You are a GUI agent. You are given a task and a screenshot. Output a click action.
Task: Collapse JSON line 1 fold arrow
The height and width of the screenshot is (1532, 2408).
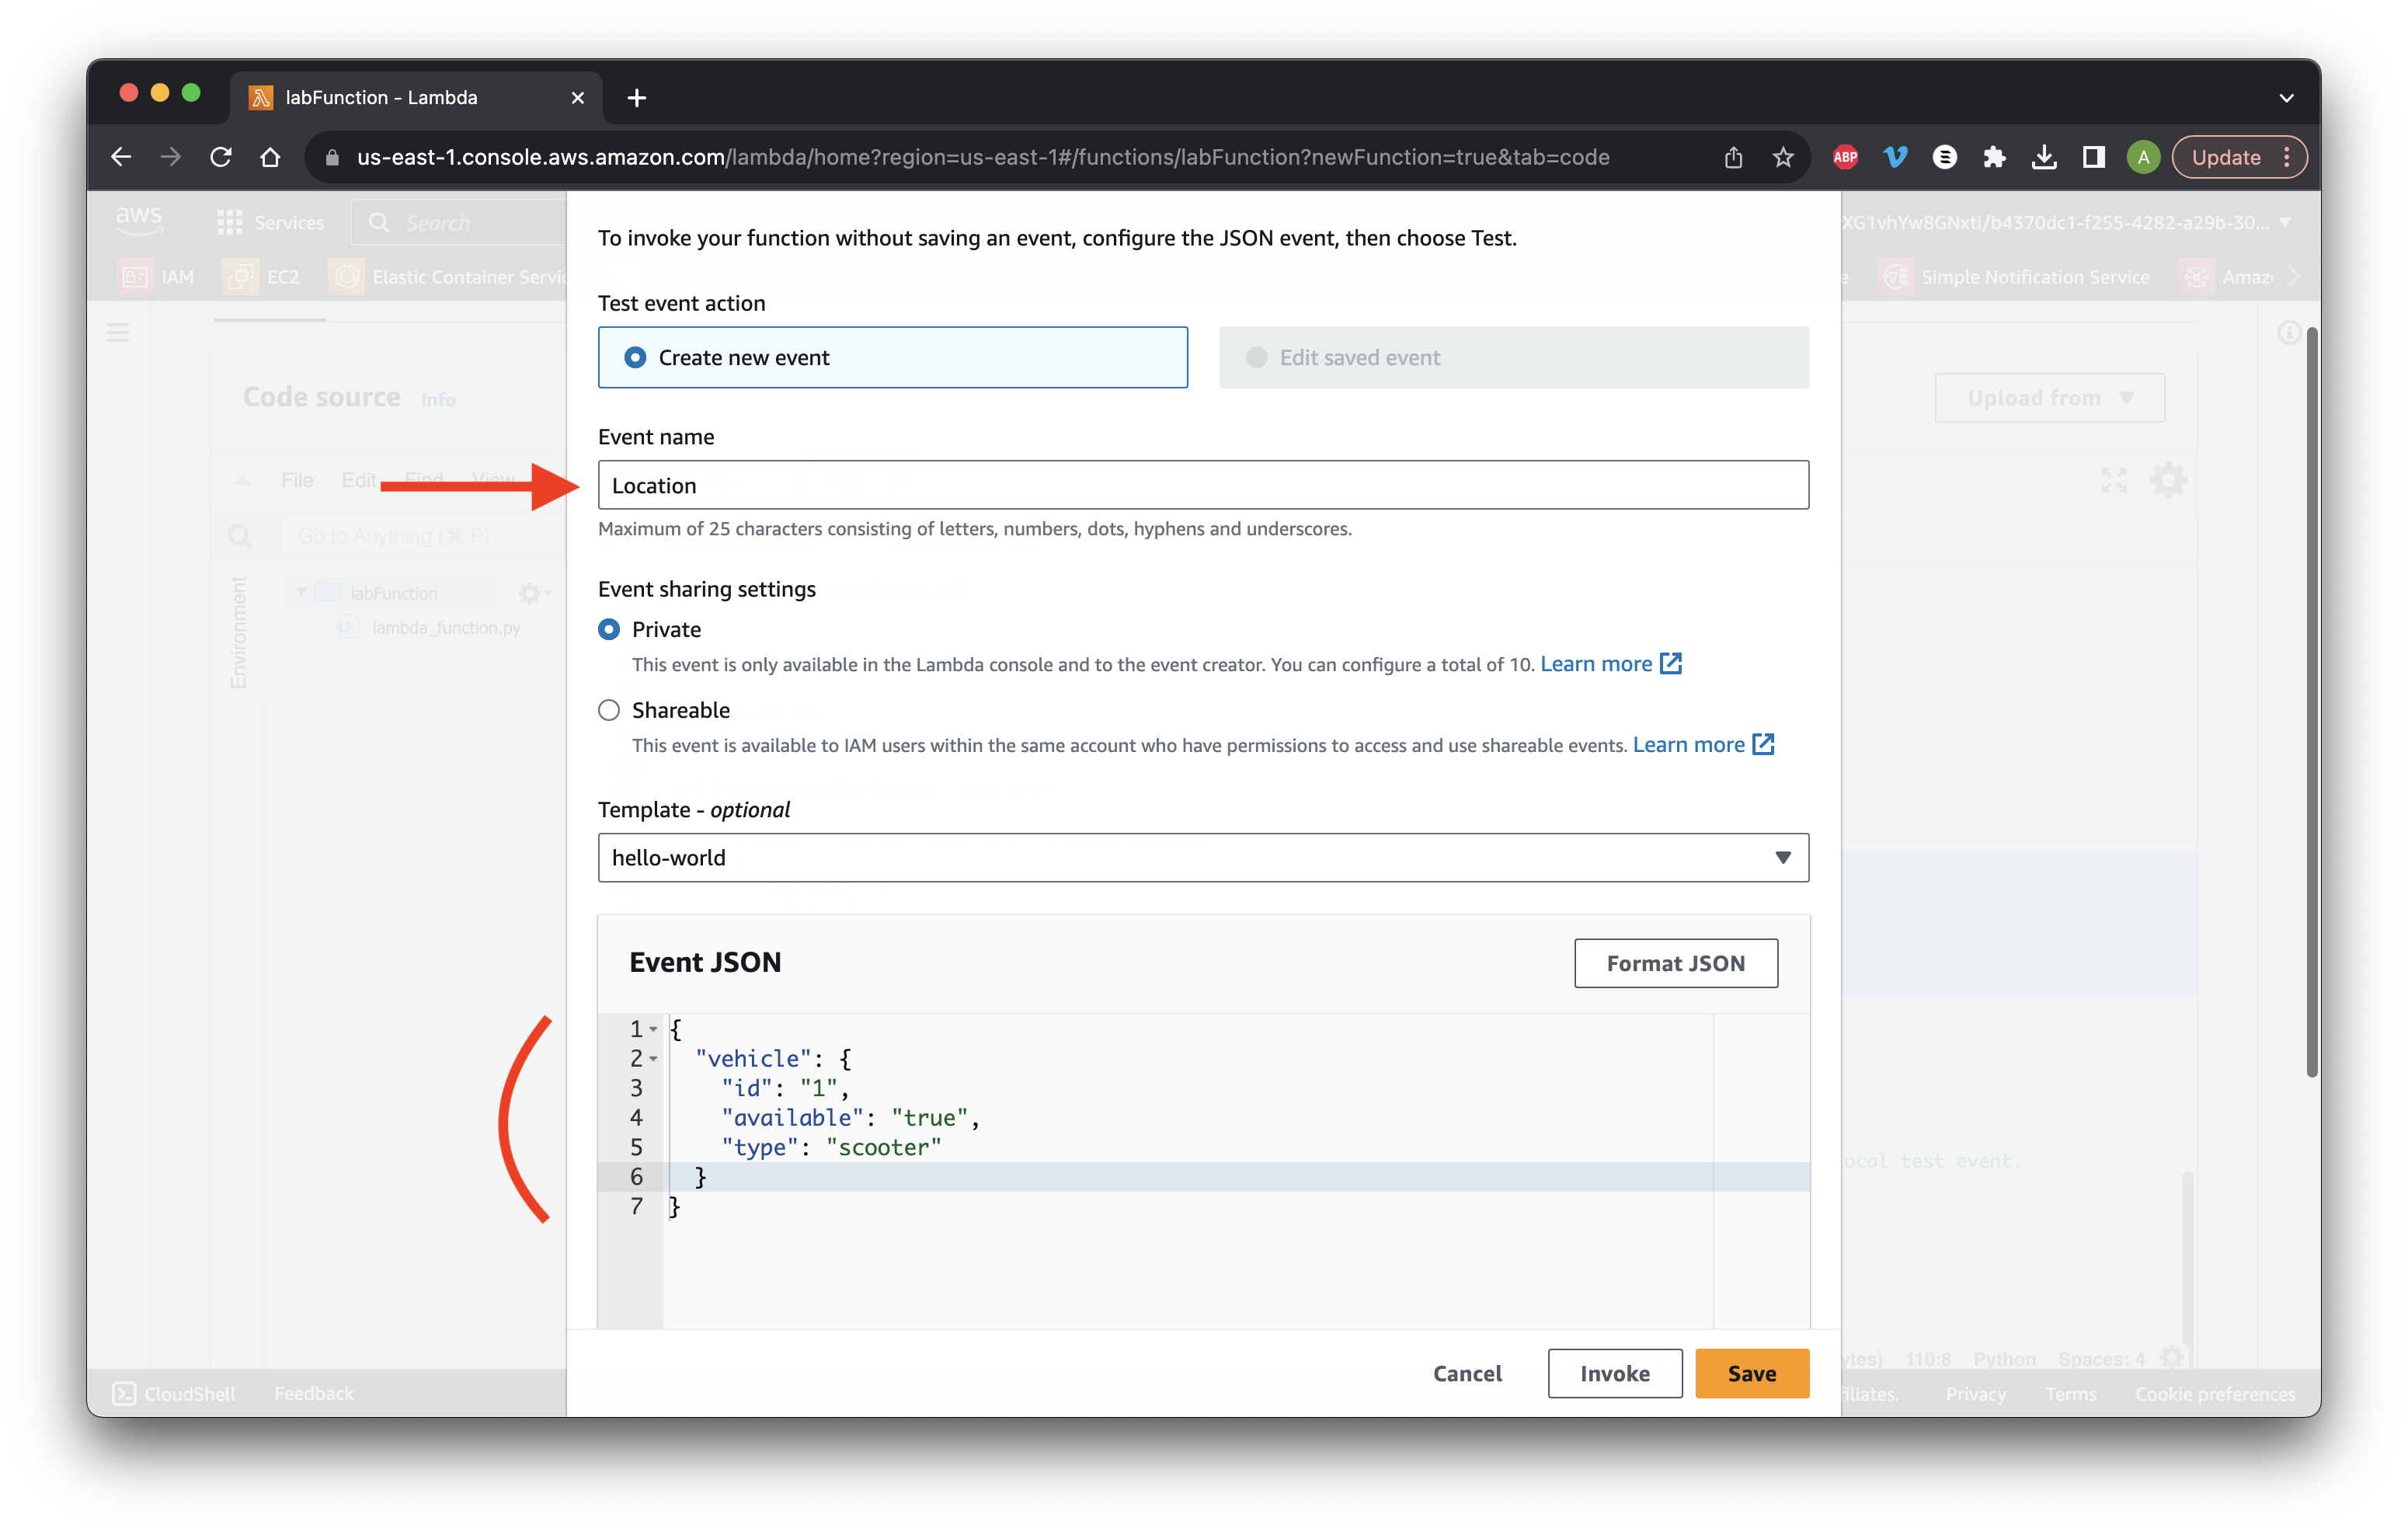click(x=653, y=1029)
